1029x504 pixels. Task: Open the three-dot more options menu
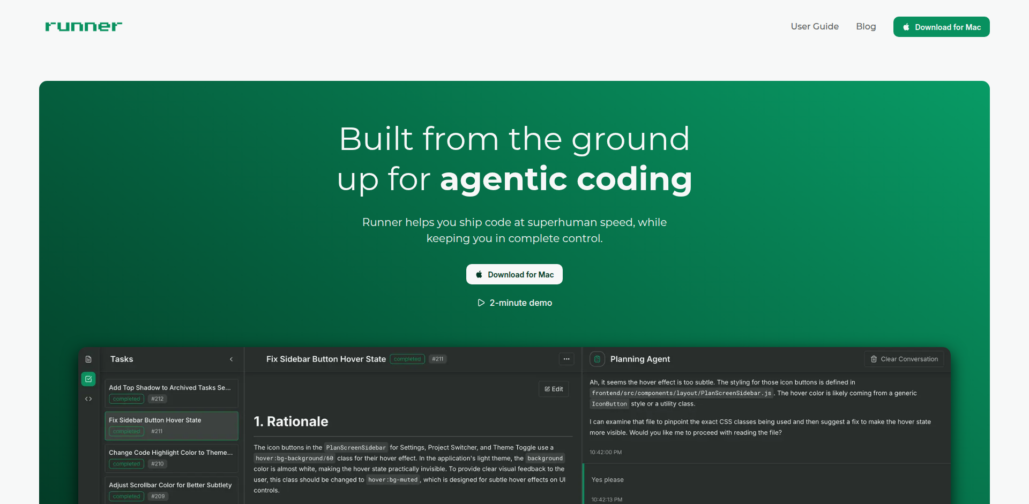coord(566,359)
